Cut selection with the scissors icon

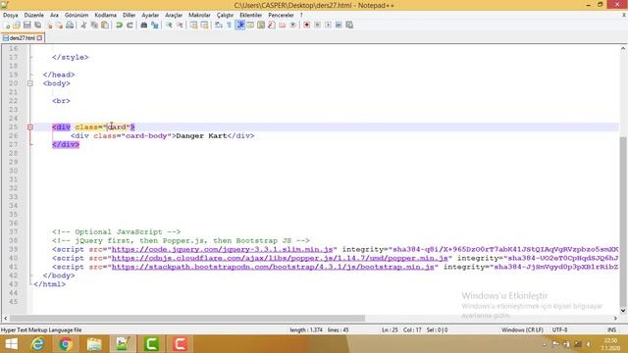tap(83, 25)
